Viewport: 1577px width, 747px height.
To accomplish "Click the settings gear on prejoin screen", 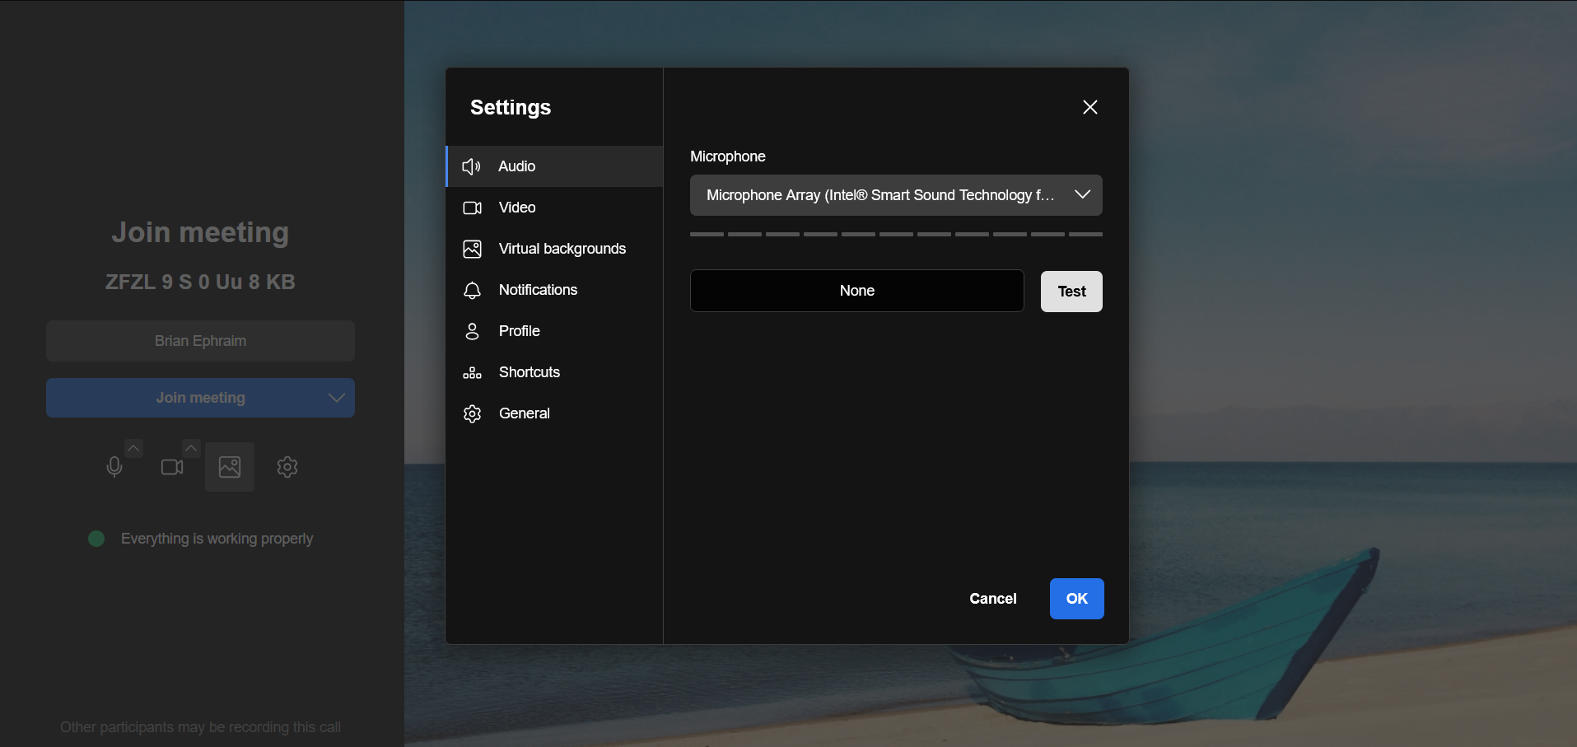I will click(287, 467).
